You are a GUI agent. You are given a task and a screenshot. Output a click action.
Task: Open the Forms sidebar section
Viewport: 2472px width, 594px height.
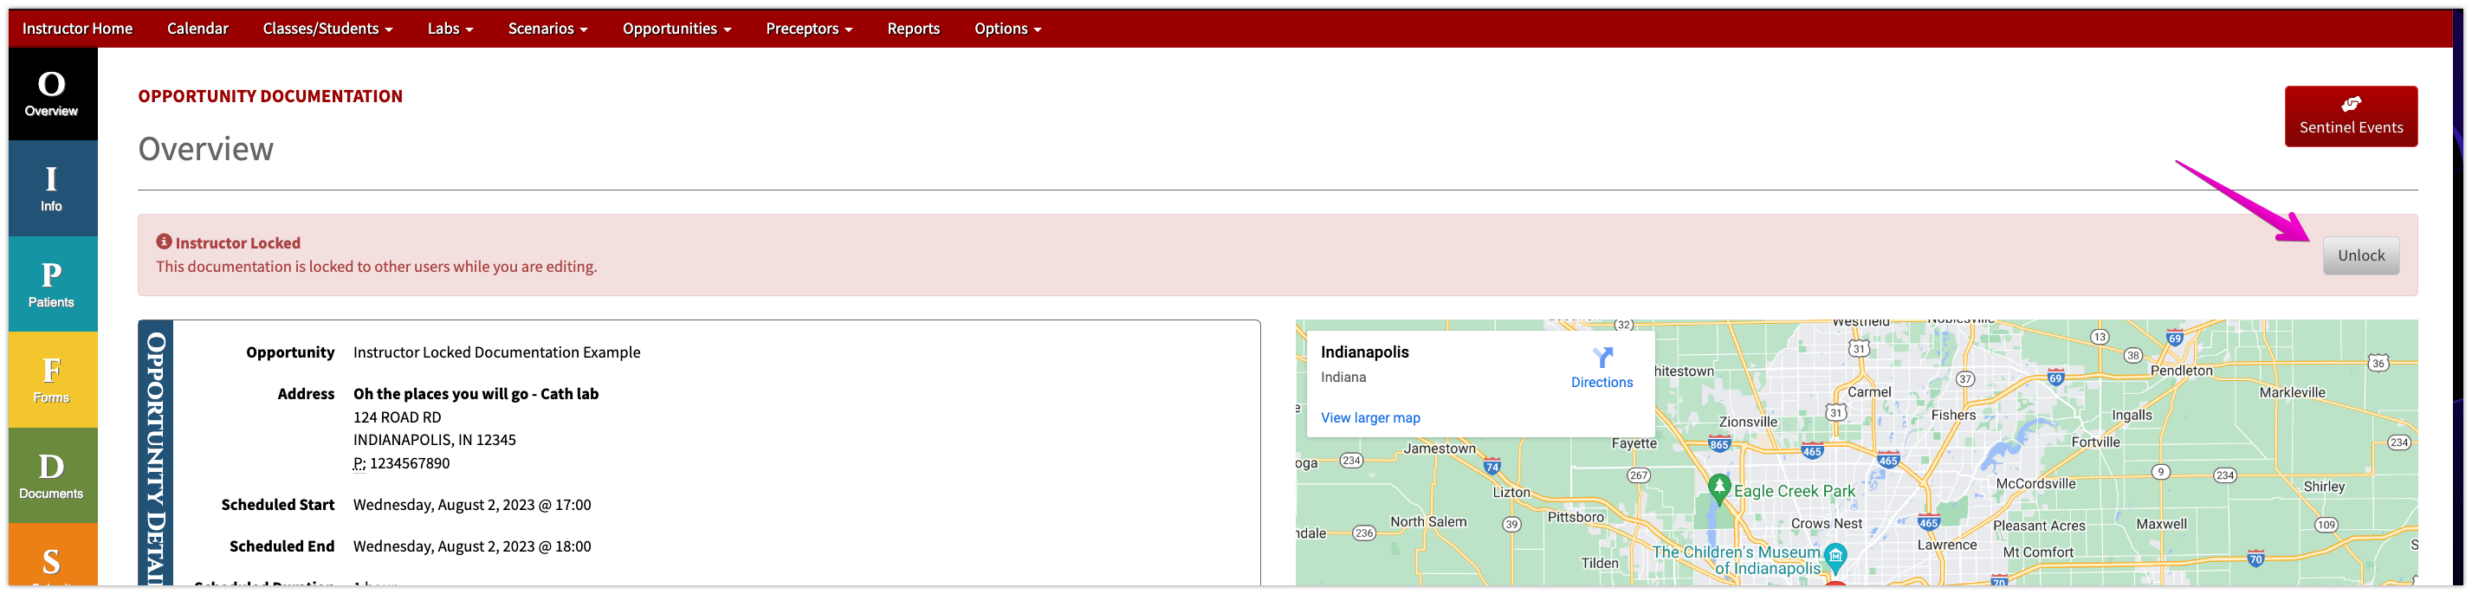tap(52, 380)
